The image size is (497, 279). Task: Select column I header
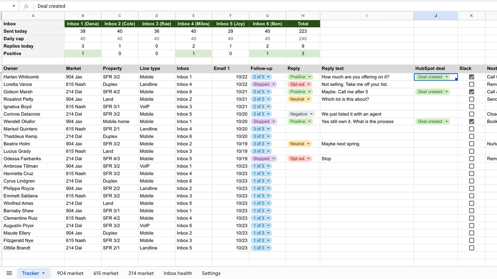click(x=367, y=16)
